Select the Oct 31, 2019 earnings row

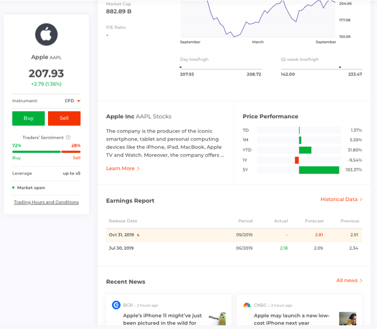(234, 235)
